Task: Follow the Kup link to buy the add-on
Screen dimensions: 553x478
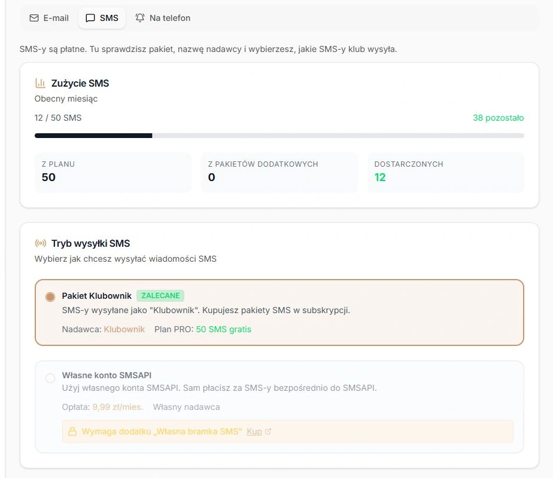Action: (x=254, y=431)
